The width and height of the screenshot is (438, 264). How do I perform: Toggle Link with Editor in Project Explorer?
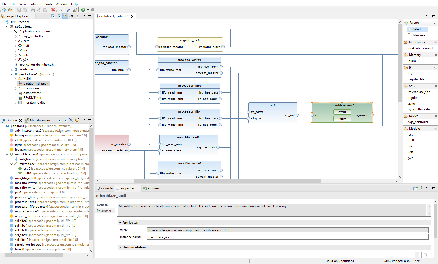coord(65,16)
